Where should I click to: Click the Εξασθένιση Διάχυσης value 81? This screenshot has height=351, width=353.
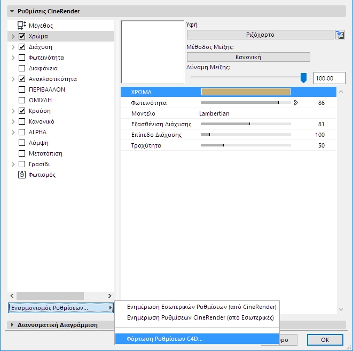coord(321,124)
